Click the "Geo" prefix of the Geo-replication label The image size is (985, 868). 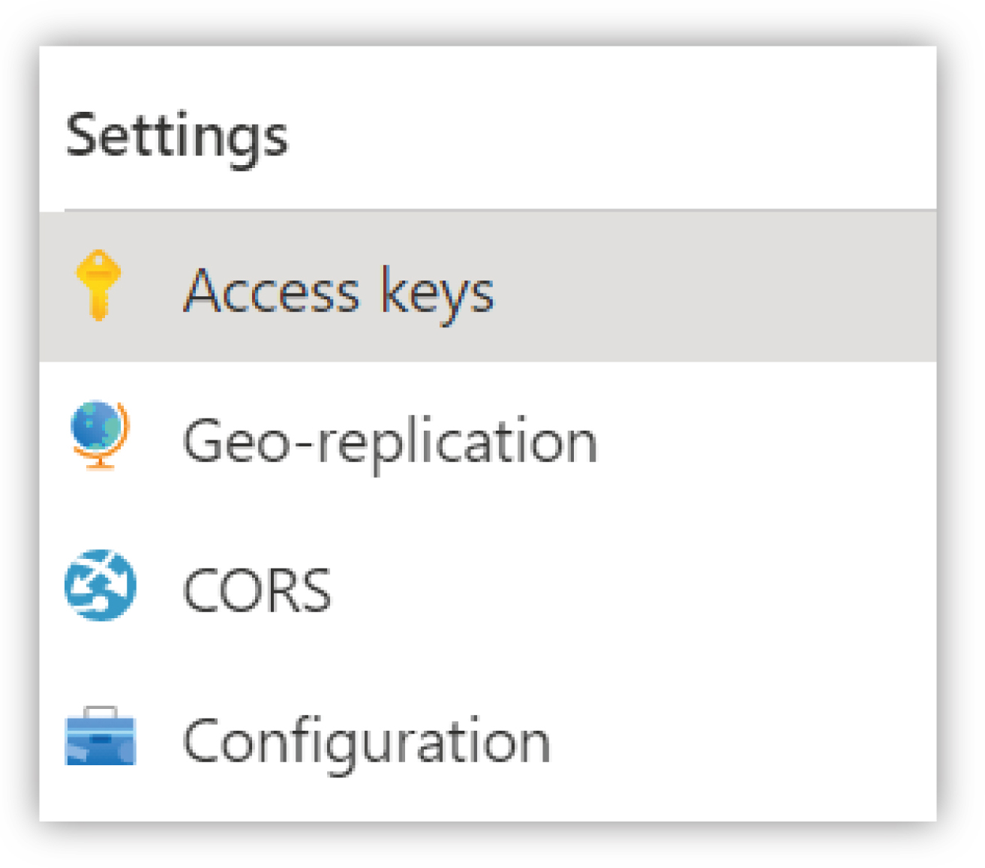[x=236, y=441]
